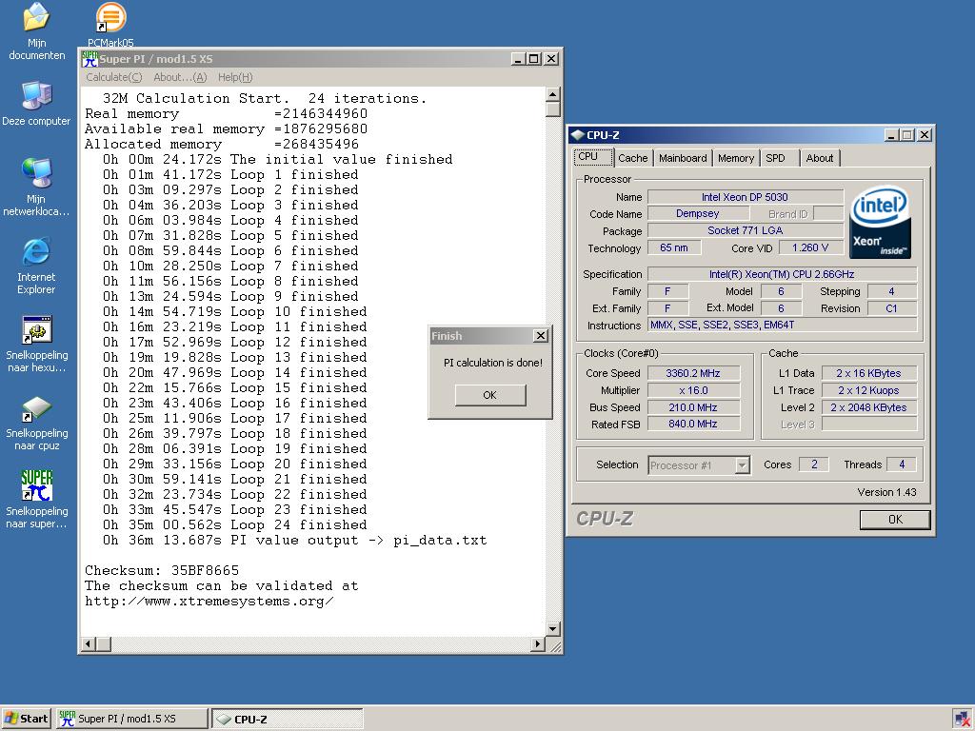Select the CPU tab in CPU-Z
The image size is (975, 731).
click(x=592, y=157)
